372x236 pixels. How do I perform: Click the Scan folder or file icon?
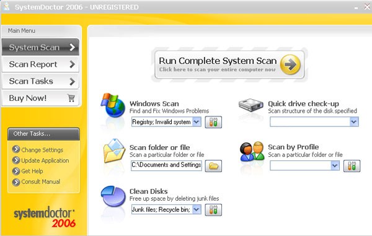point(114,151)
